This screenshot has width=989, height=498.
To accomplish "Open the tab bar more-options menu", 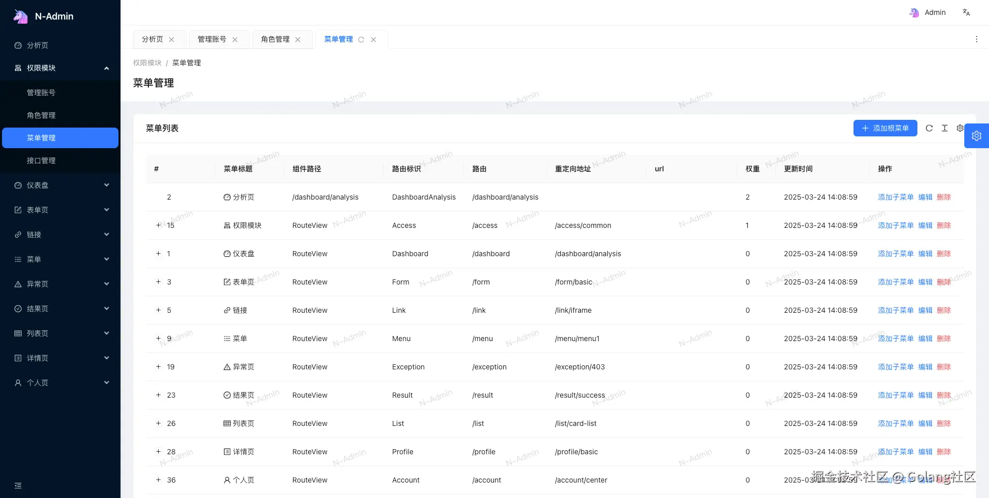I will coord(976,39).
